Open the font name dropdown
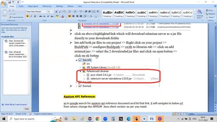This screenshot has width=217, height=122. tap(46, 12)
